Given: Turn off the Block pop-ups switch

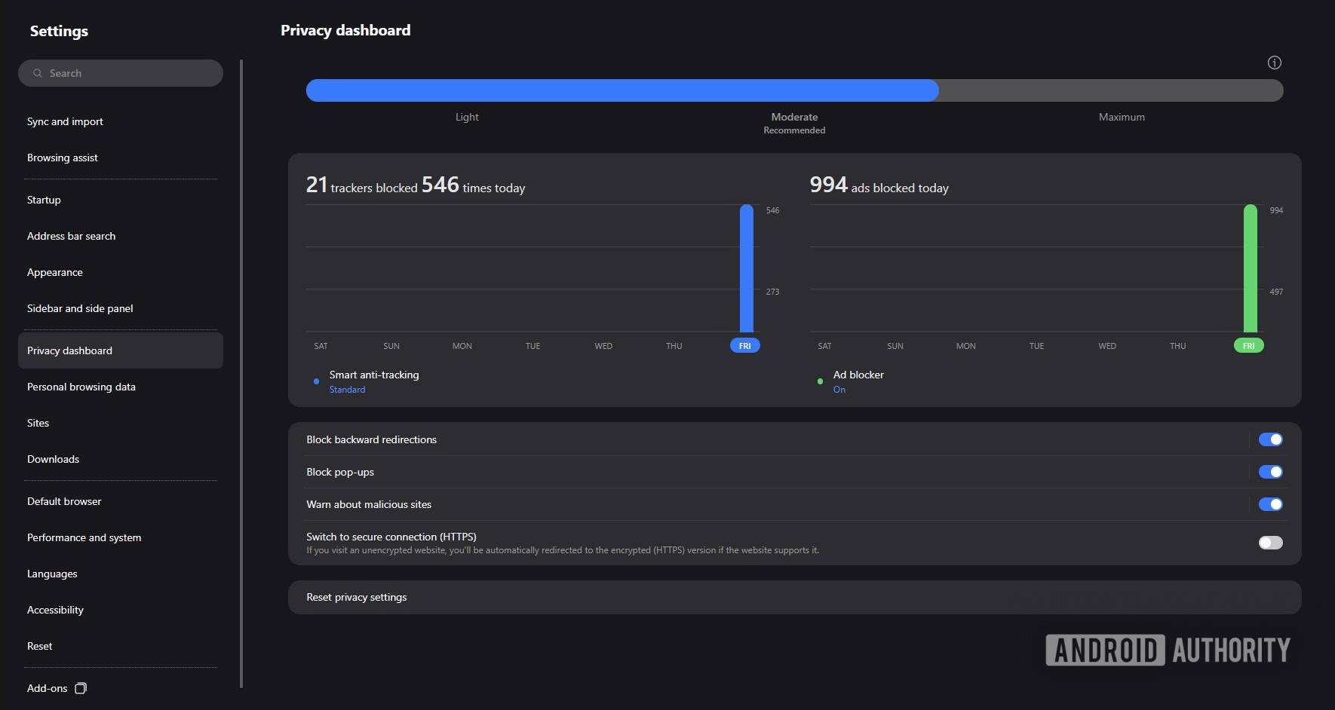Looking at the screenshot, I should point(1270,472).
